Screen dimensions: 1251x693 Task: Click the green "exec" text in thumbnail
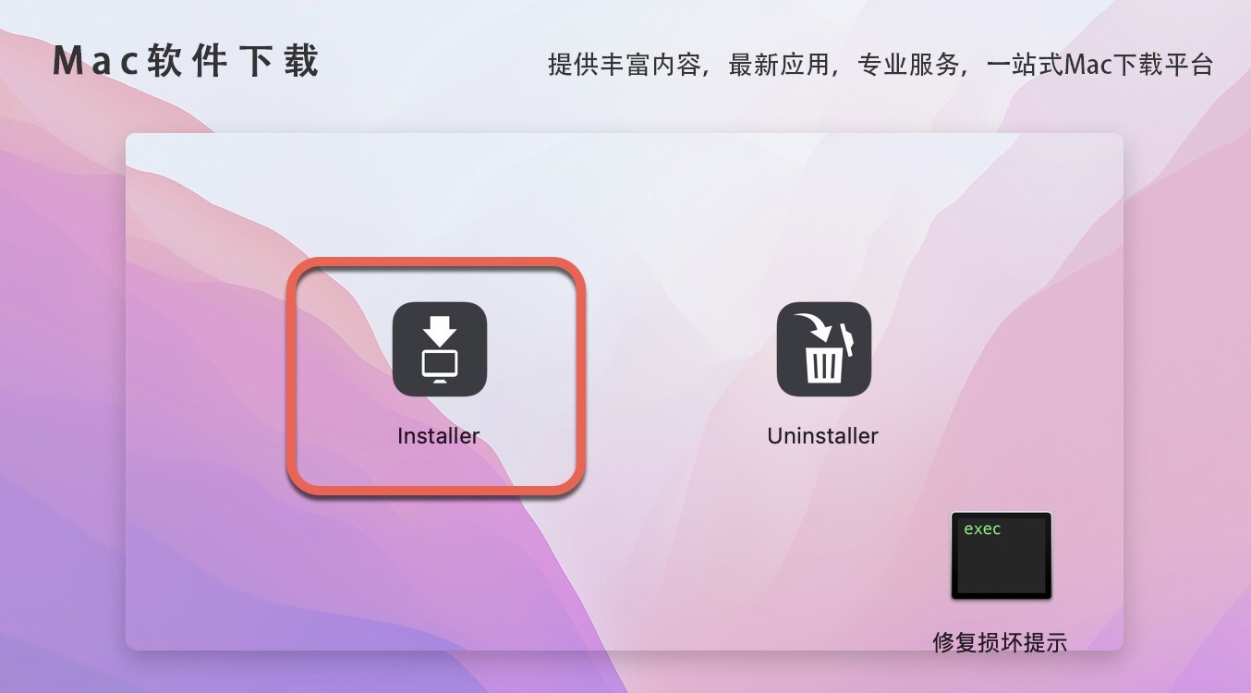tap(982, 529)
